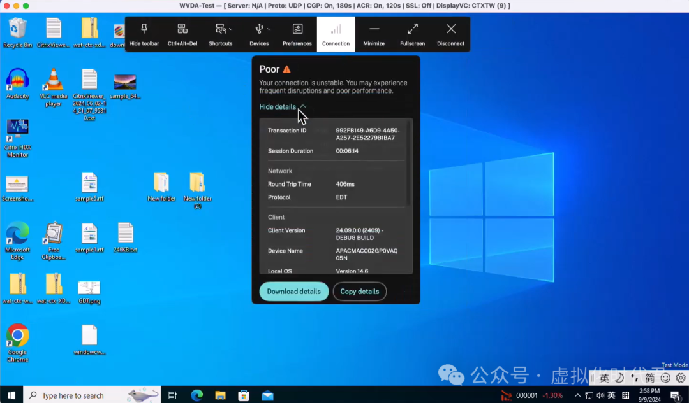Select the 246KB.txt file icon
Screen dimensions: 689x403
(125, 238)
